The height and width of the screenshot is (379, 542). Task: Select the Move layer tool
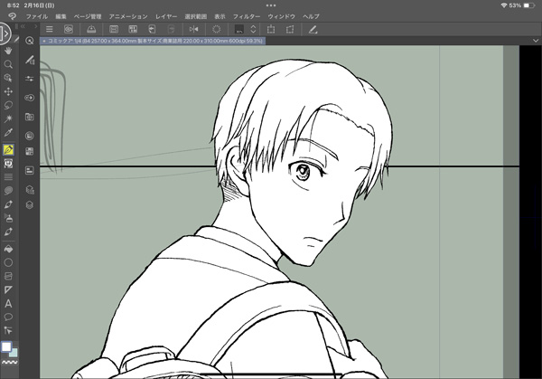click(8, 92)
